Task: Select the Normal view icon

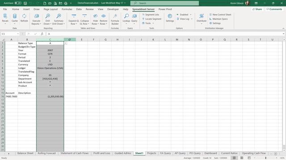Action: tap(234, 158)
